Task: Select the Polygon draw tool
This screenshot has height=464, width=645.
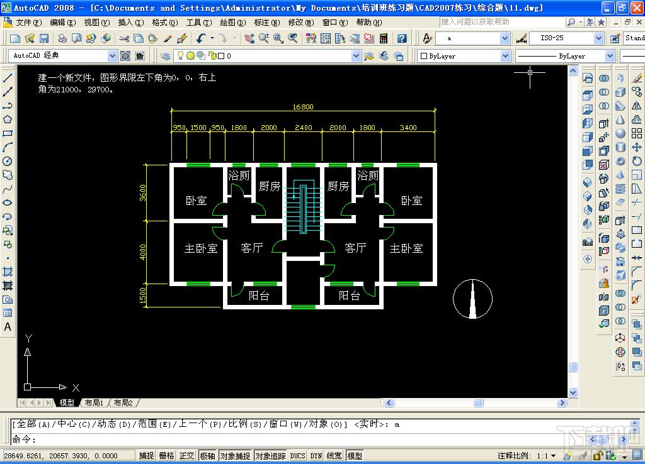Action: click(8, 119)
